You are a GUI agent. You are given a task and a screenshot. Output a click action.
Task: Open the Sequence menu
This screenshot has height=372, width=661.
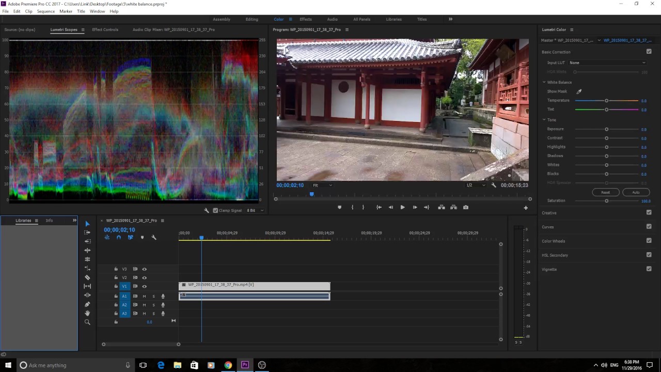click(x=46, y=11)
